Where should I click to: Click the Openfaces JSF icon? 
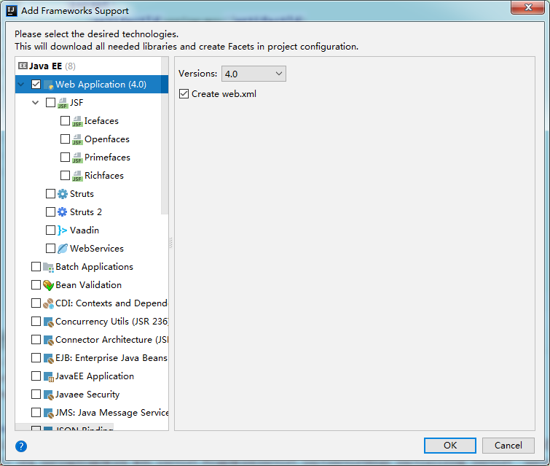pyautogui.click(x=77, y=139)
